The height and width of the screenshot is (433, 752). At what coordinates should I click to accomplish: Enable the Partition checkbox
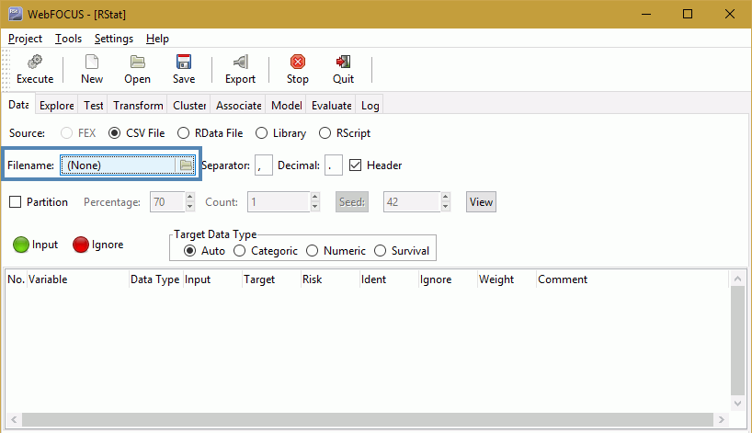pyautogui.click(x=16, y=202)
